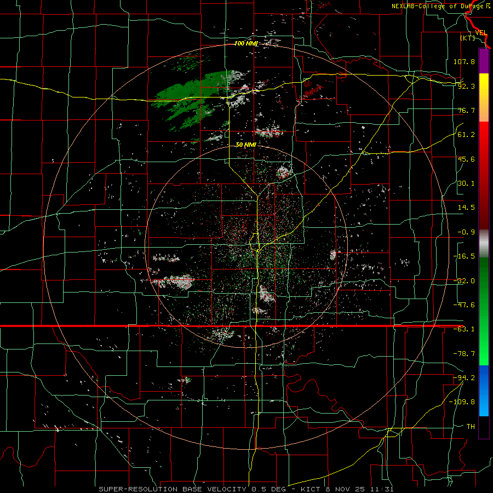Click the Super-Resolution Base Velocity caption
The height and width of the screenshot is (493, 493).
[x=246, y=489]
